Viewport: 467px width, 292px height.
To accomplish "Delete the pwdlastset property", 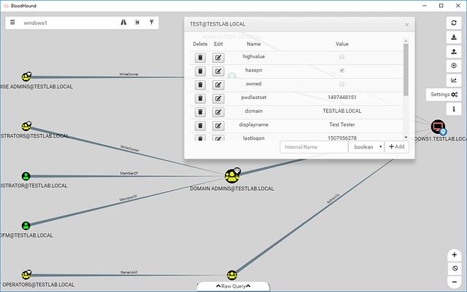I will [200, 98].
